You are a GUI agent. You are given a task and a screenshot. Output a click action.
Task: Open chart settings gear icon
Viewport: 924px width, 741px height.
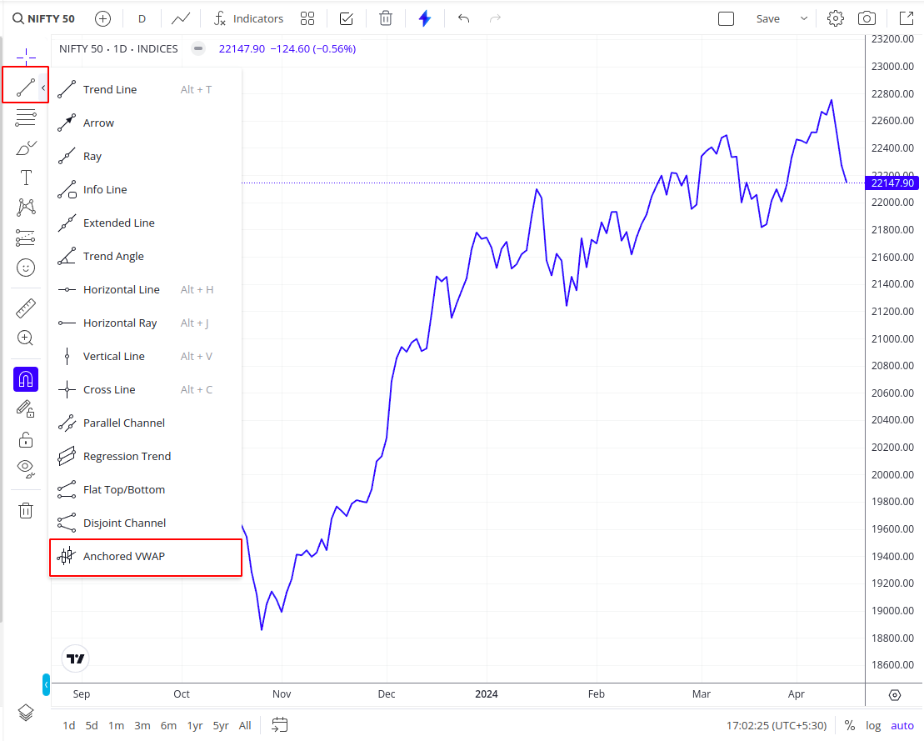click(x=835, y=19)
